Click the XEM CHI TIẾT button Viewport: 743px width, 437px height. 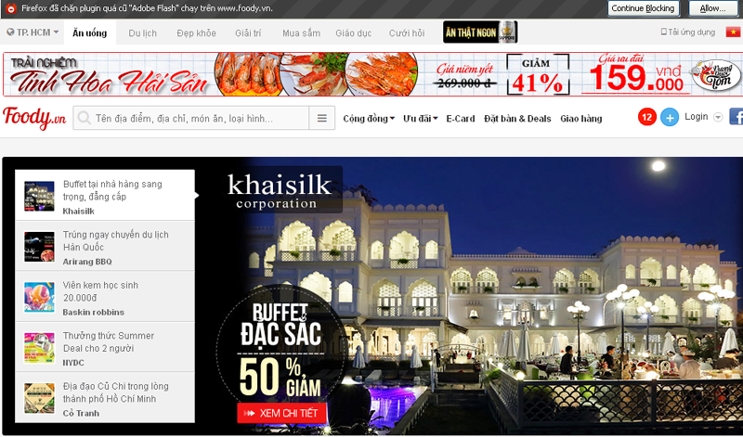[282, 413]
